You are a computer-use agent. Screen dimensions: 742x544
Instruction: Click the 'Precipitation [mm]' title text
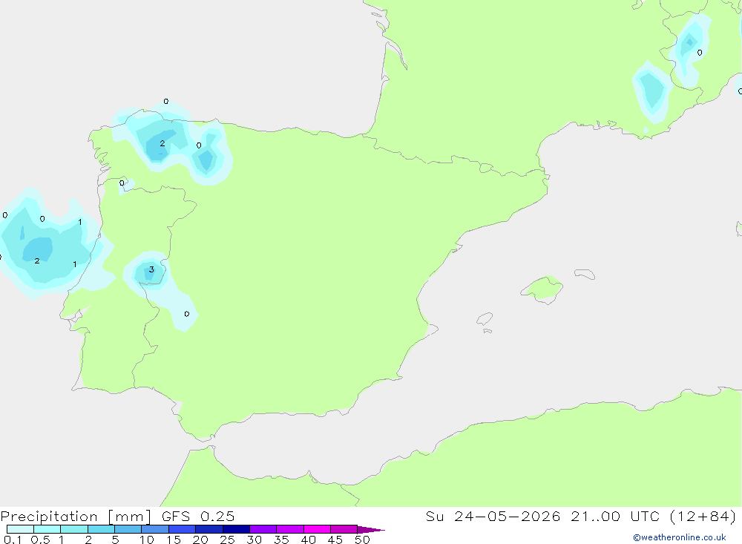[x=76, y=517]
